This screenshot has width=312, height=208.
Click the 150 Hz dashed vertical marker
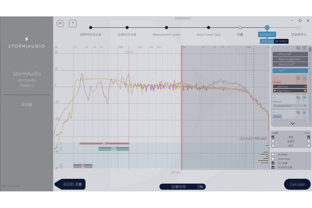coord(129,108)
